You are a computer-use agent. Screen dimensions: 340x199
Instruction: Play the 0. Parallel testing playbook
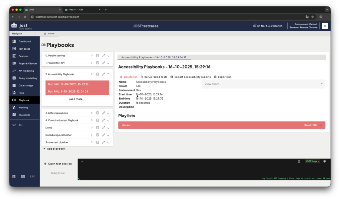(x=92, y=56)
